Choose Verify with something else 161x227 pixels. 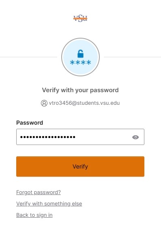click(x=49, y=204)
